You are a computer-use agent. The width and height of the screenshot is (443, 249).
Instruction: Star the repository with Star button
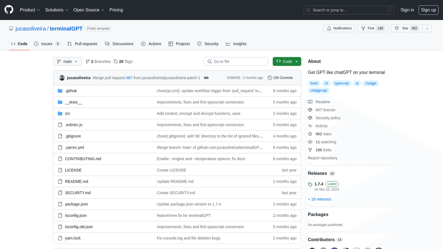407,29
